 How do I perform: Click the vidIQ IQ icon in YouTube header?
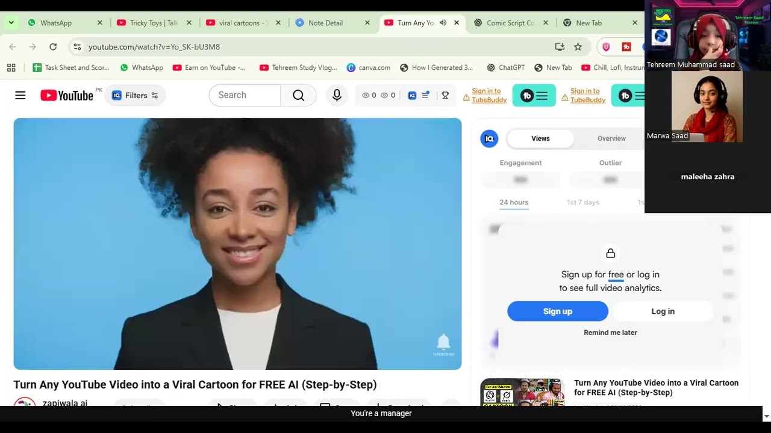pyautogui.click(x=412, y=95)
